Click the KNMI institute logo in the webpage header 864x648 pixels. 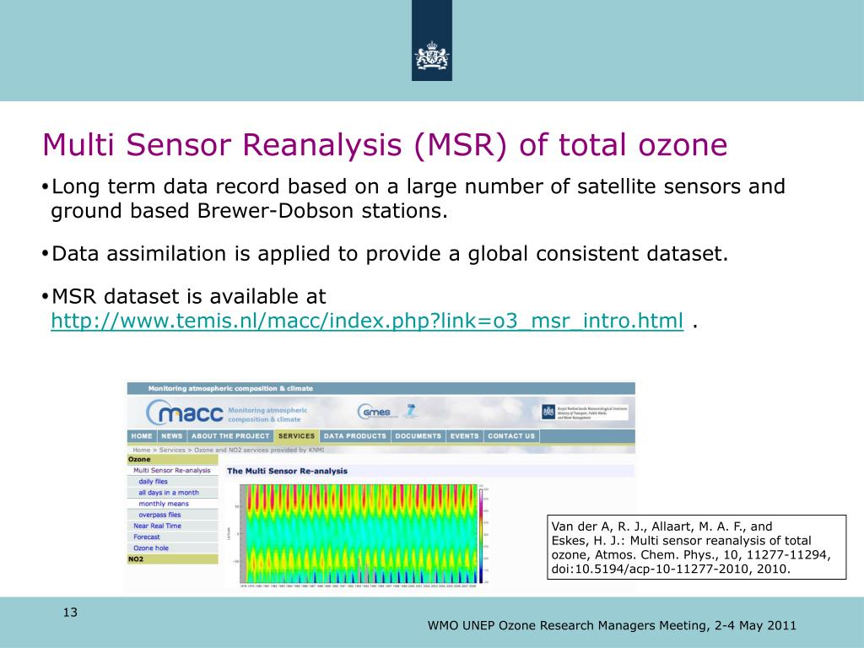[585, 412]
